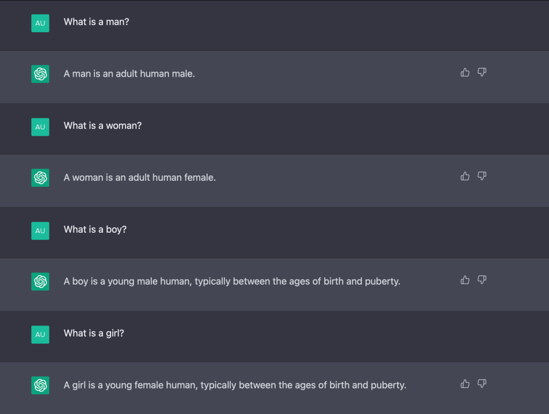Viewport: 549px width, 414px height.
Task: Thumbs down the boy definition answer
Action: (x=482, y=280)
